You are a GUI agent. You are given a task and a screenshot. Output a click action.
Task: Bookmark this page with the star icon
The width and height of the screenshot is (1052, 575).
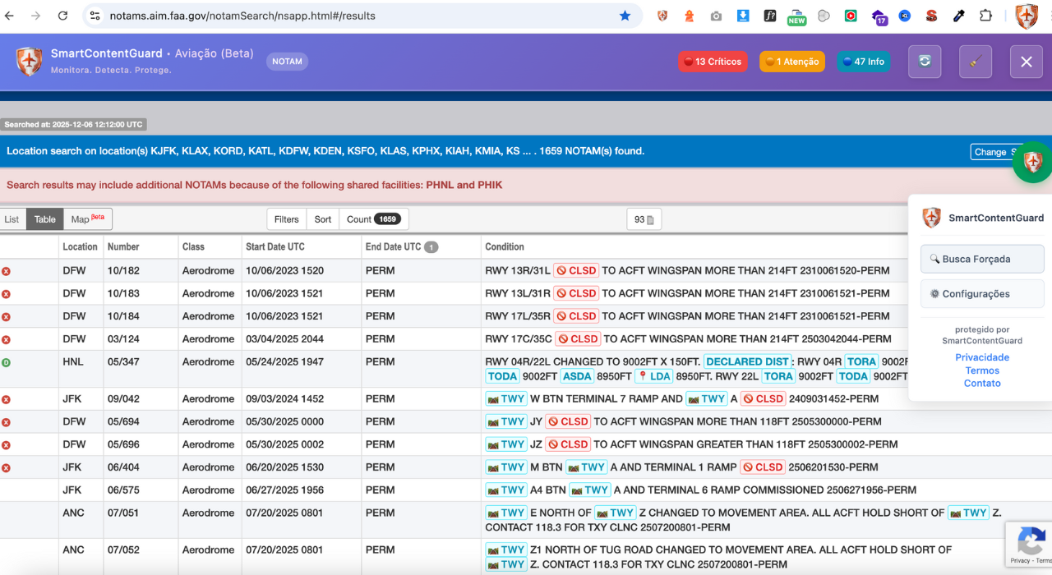(x=625, y=16)
